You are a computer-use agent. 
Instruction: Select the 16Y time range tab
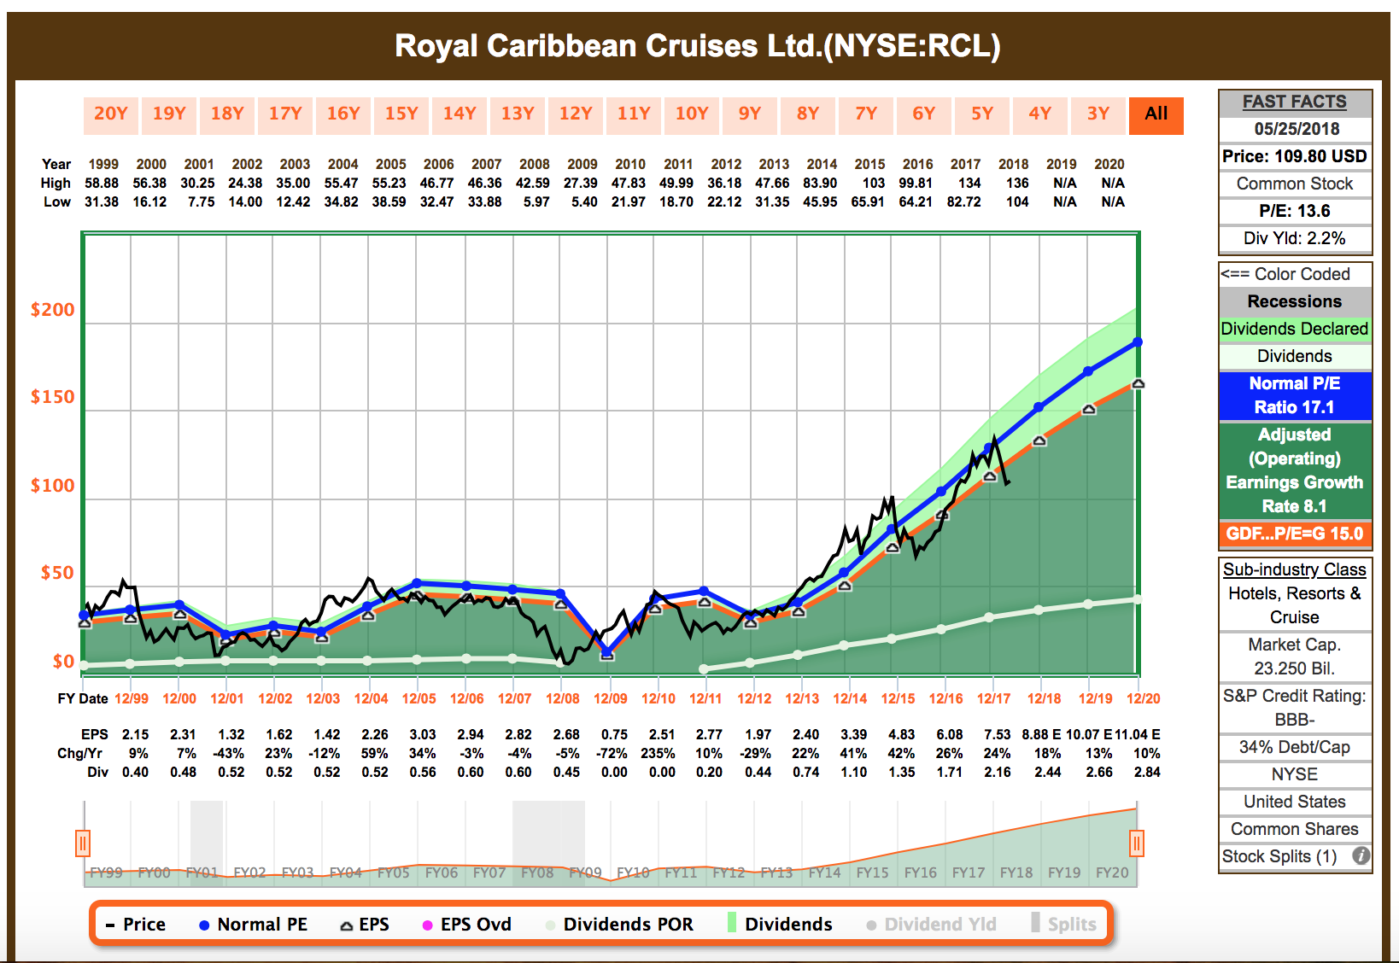click(x=343, y=115)
